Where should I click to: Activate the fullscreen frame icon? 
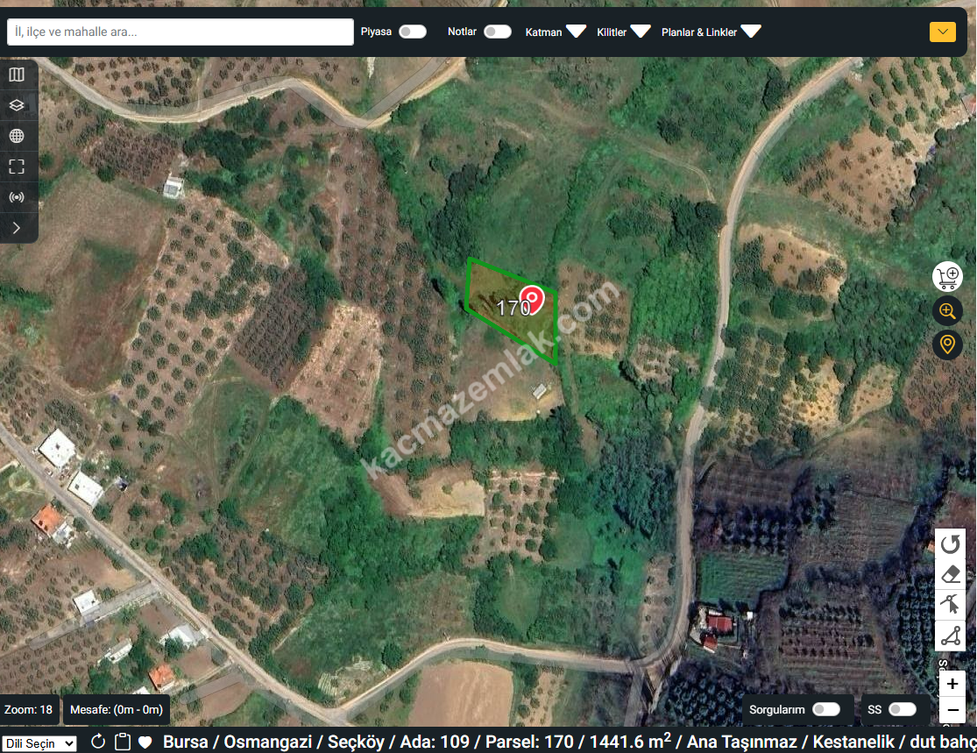17,167
